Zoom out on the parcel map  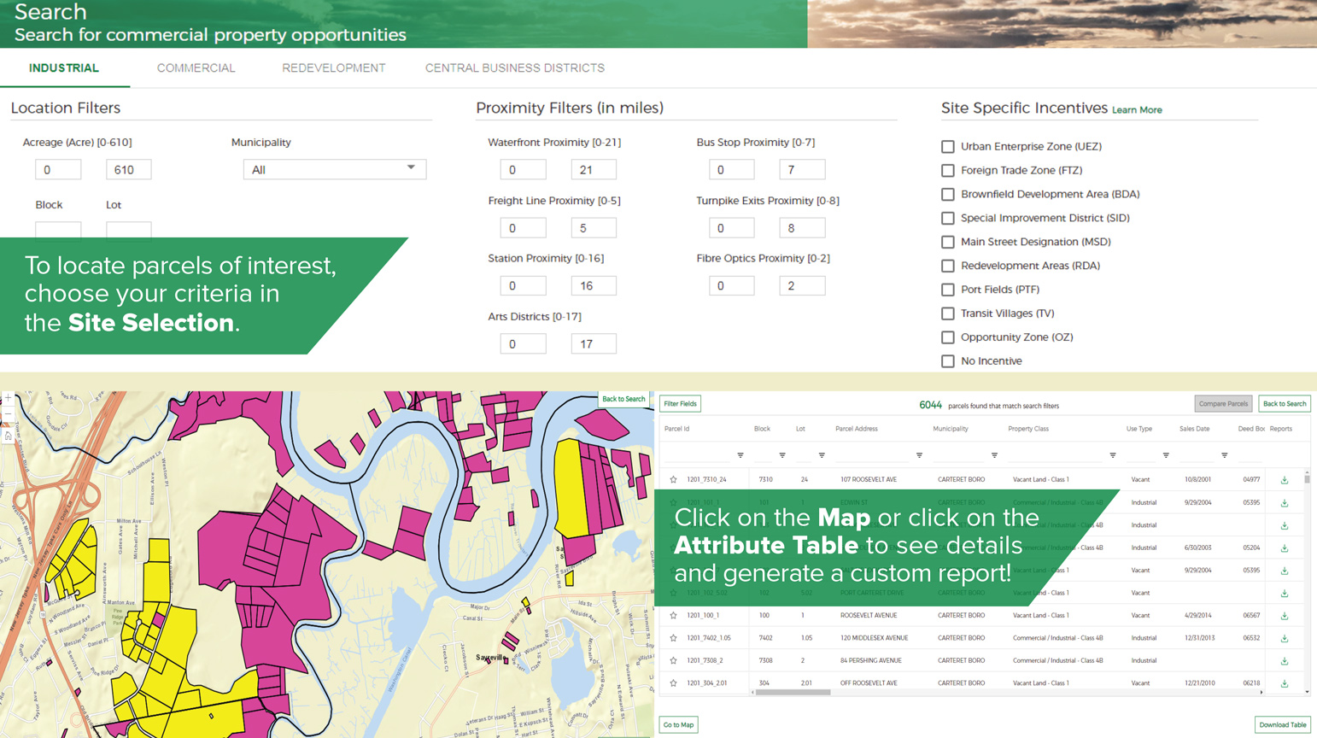(7, 416)
